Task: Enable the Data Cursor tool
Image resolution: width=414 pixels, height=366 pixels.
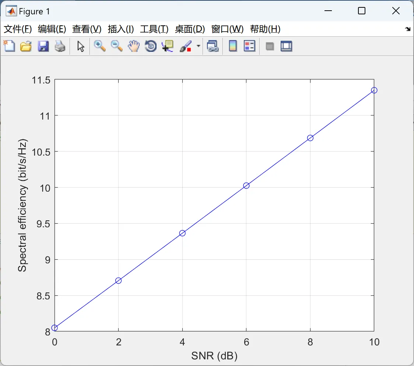Action: (168, 46)
